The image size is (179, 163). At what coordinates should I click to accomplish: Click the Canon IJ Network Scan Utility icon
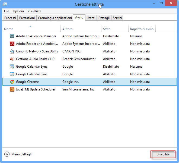point(12,51)
